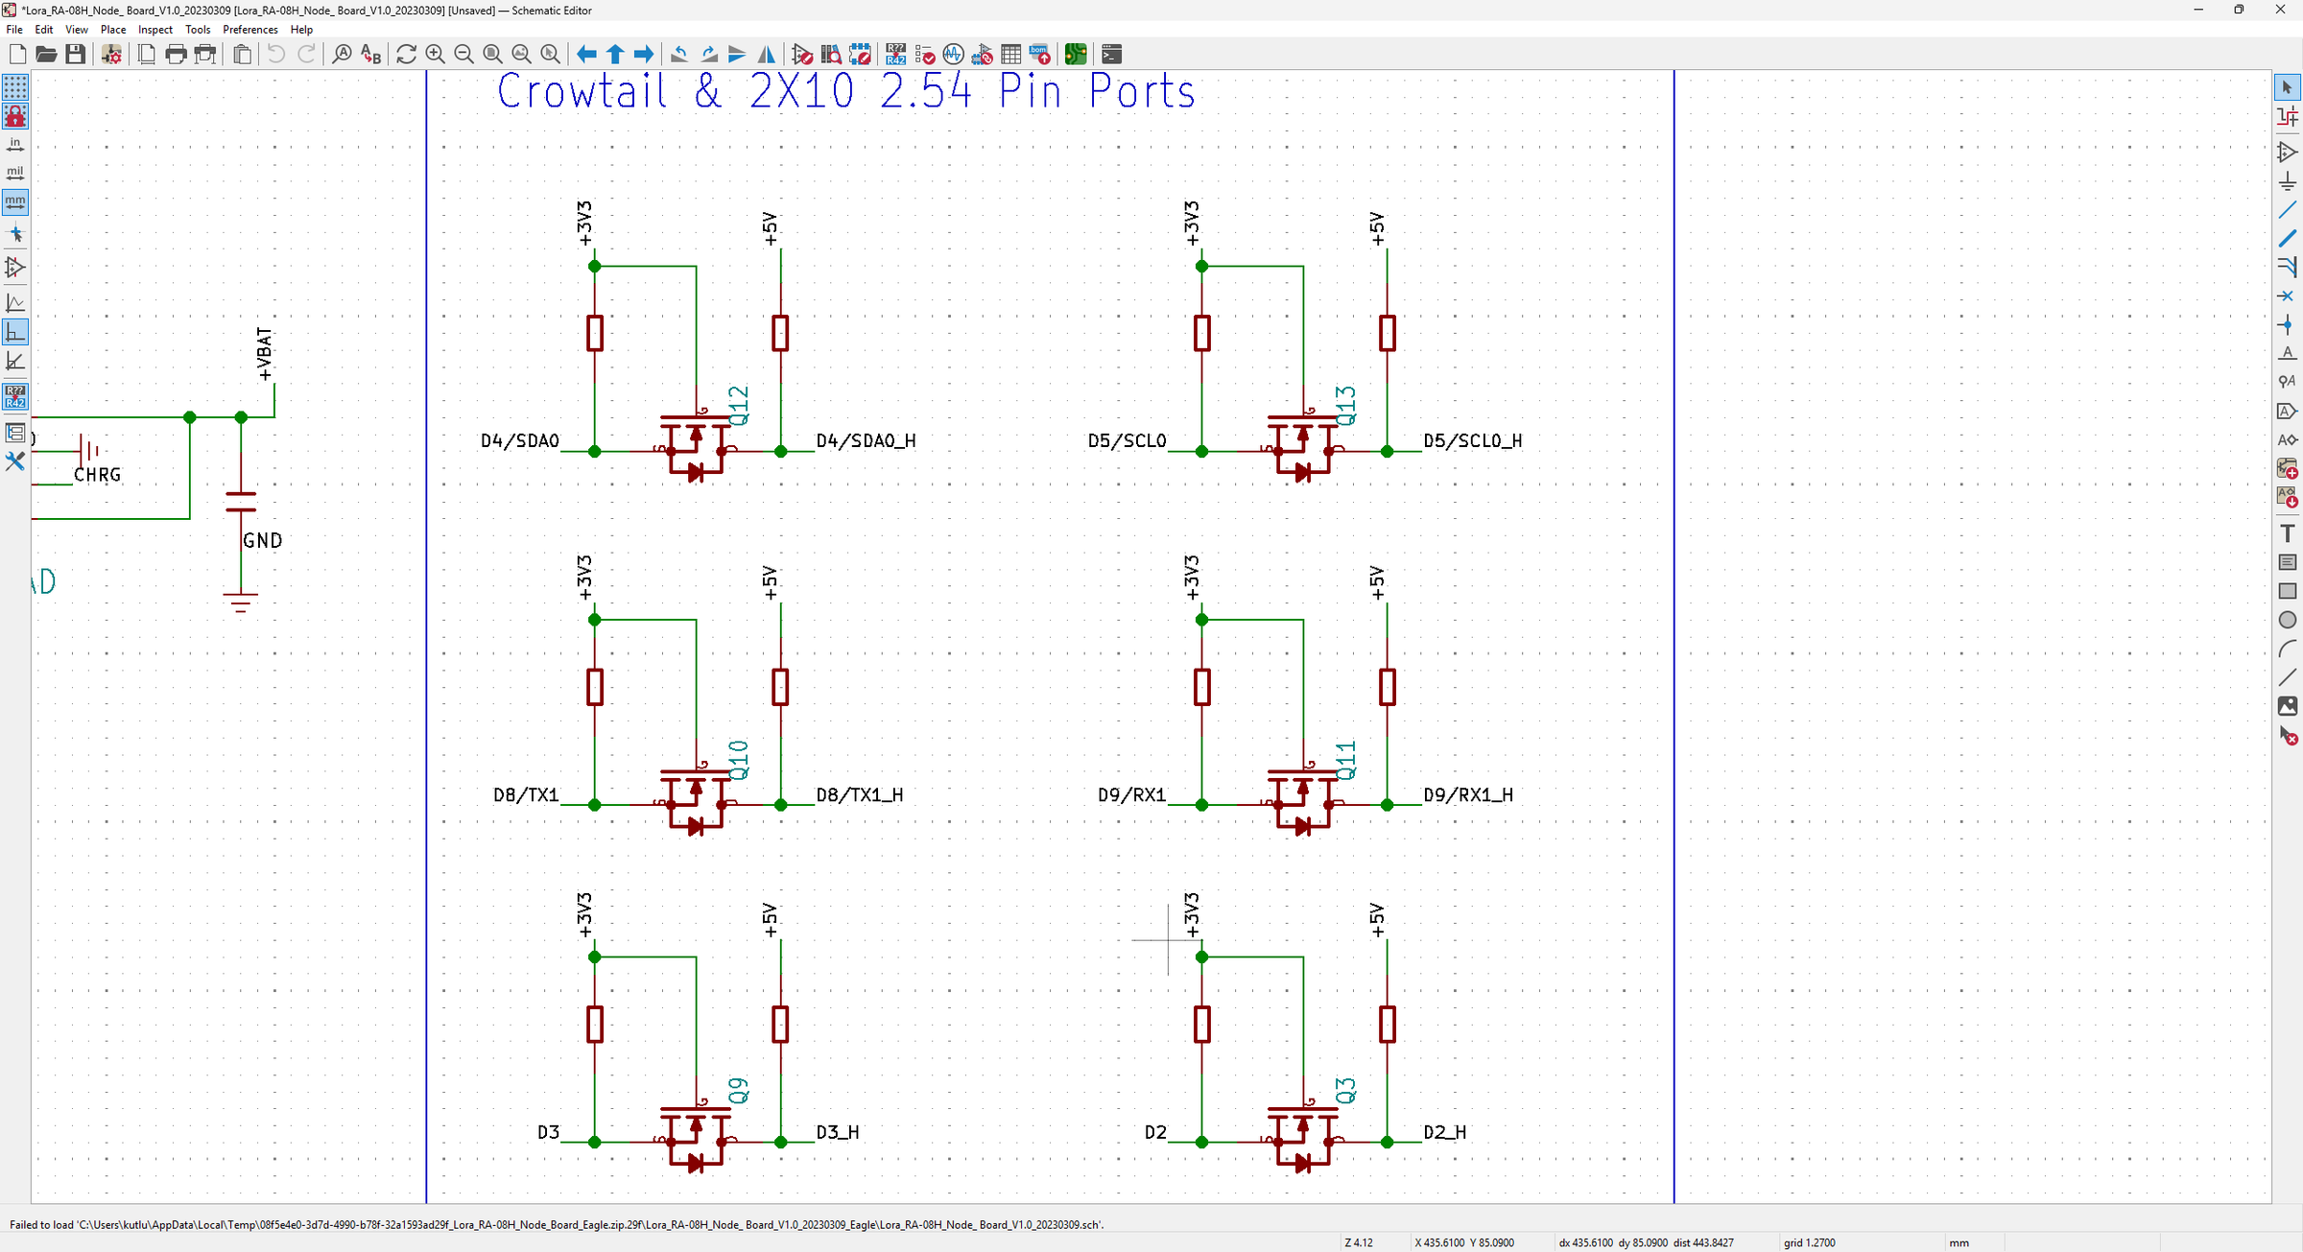Viewport: 2303px width, 1252px height.
Task: Print the schematic
Action: coord(176,55)
